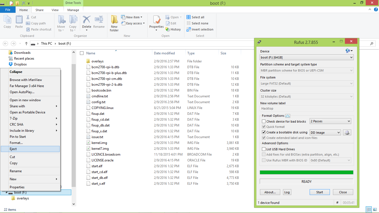Open the Cluster size dropdown

(x=307, y=97)
